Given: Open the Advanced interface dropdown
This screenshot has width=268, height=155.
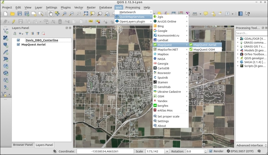Looking at the screenshot, I should (251, 145).
